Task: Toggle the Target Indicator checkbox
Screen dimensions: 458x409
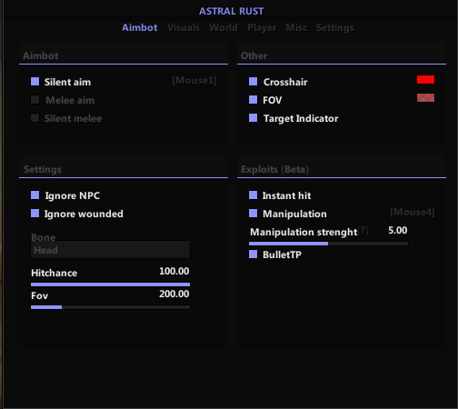Action: 254,118
